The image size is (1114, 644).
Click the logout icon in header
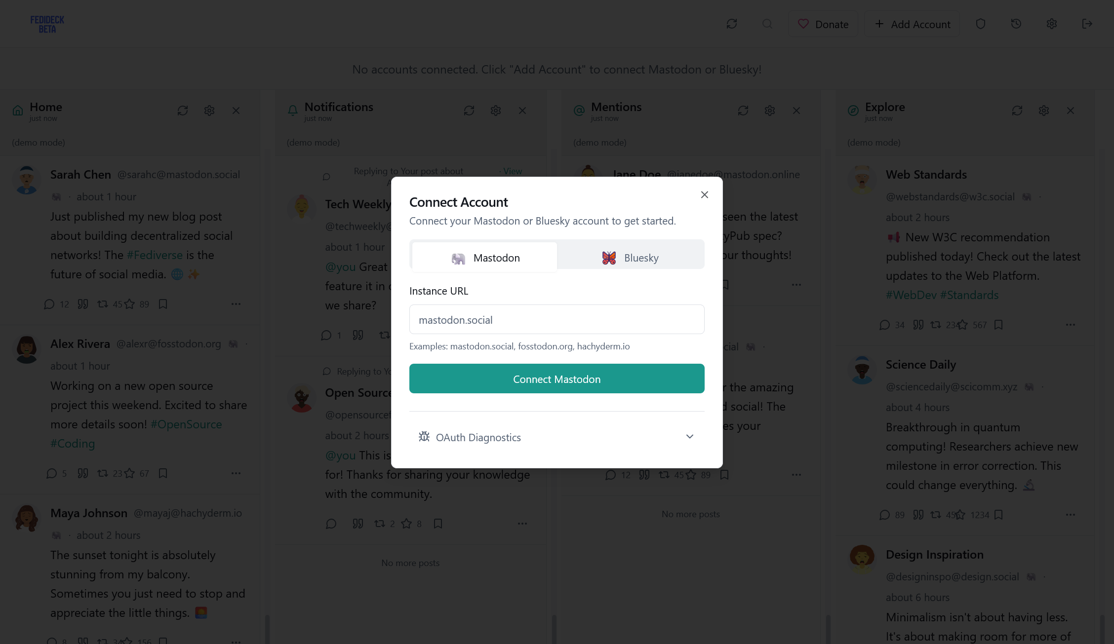pyautogui.click(x=1087, y=24)
